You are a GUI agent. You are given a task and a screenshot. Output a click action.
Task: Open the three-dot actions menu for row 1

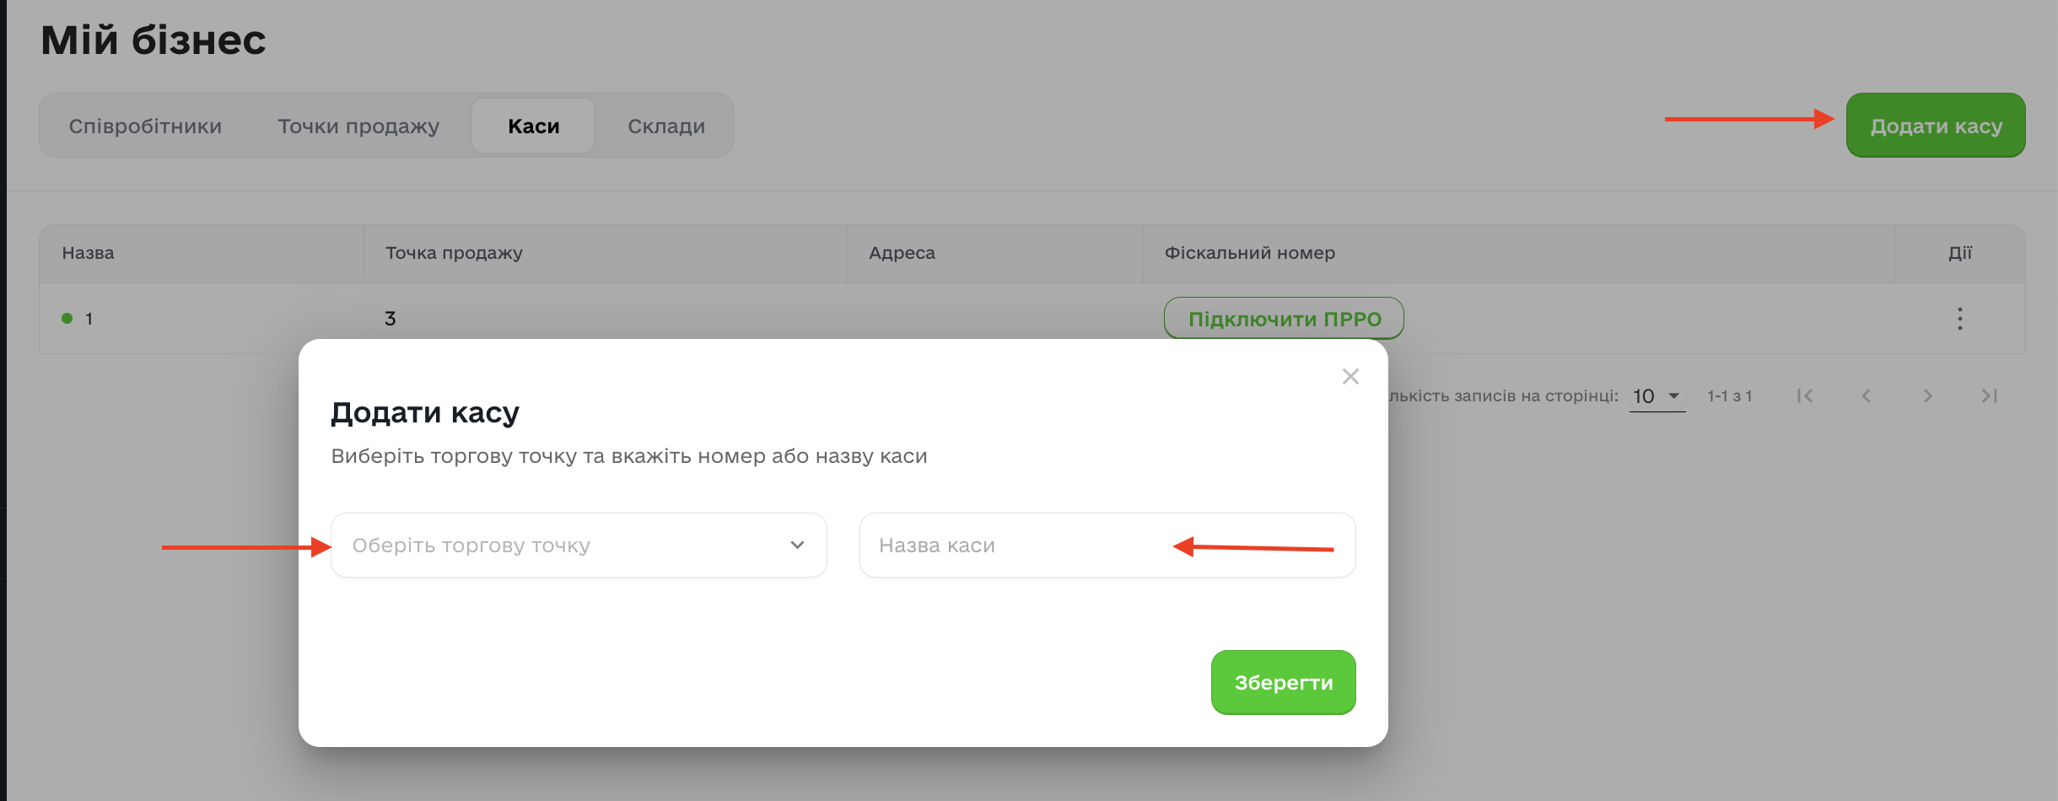1959,319
